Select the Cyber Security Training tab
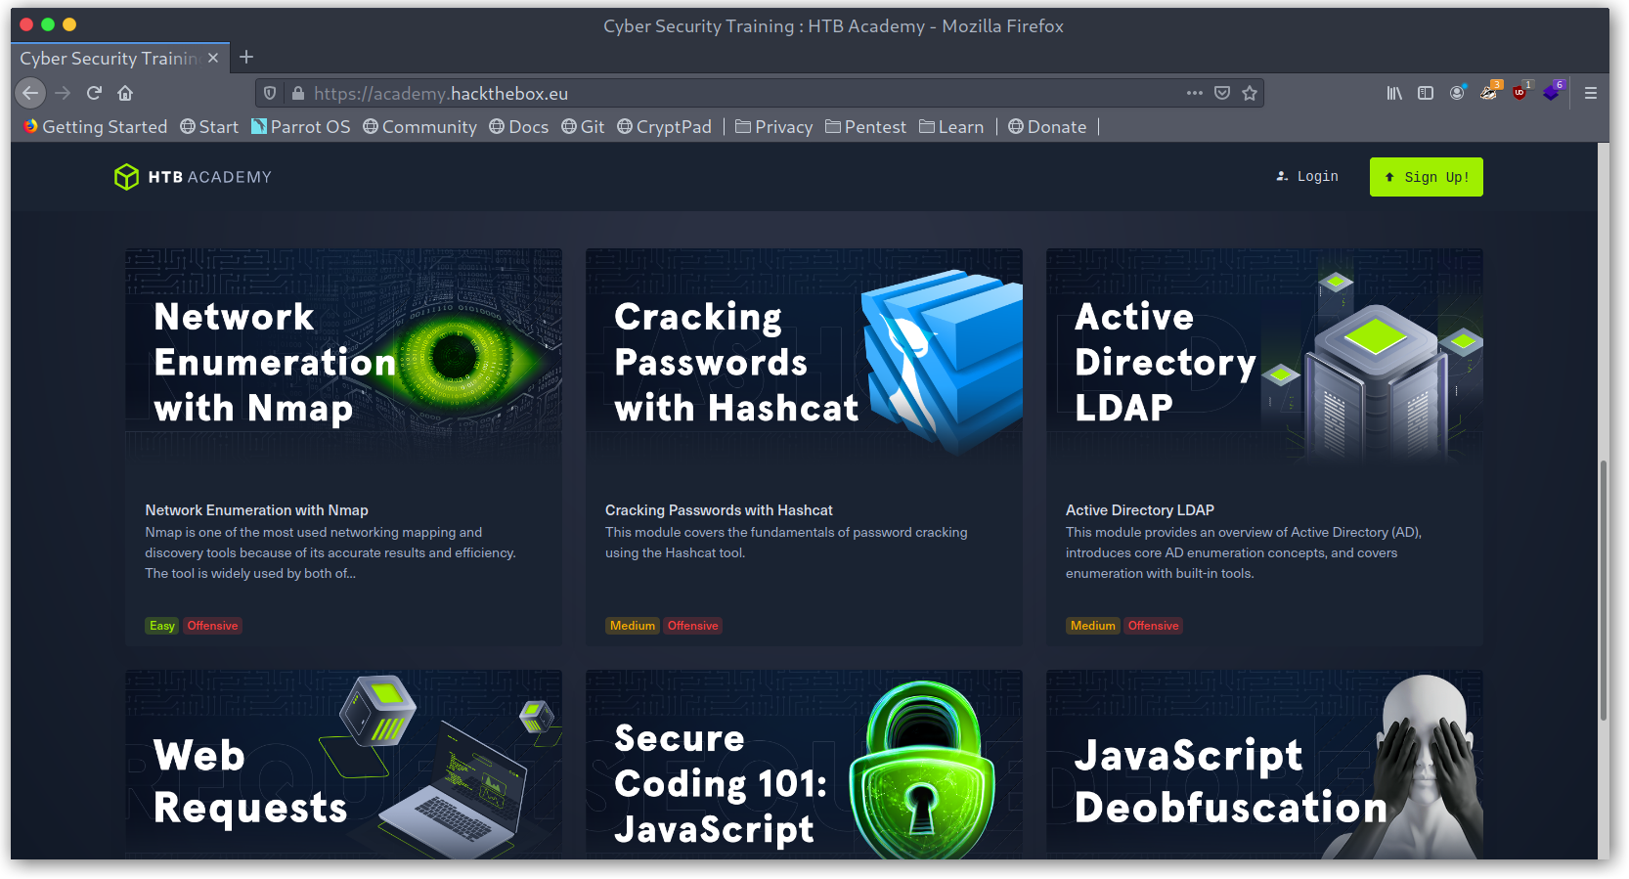Screen dimensions: 1629x879 click(x=120, y=58)
